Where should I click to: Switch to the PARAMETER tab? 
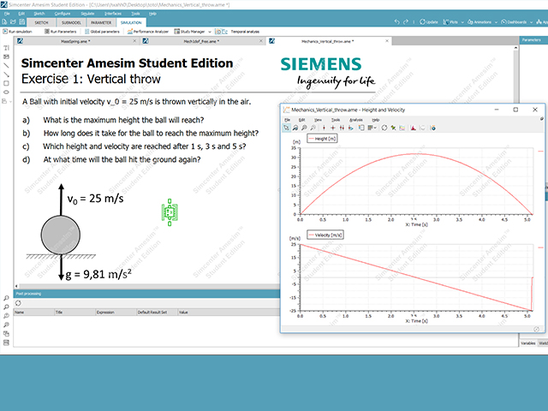[101, 22]
